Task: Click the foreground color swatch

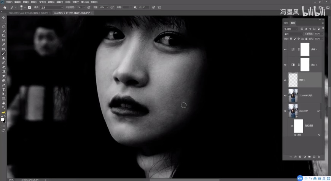Action: click(x=2, y=120)
